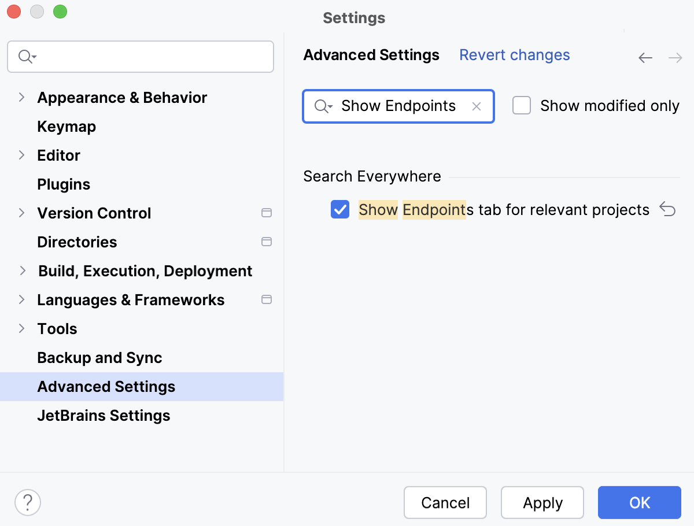The width and height of the screenshot is (694, 526).
Task: Click the forward navigation arrow
Action: coord(674,57)
